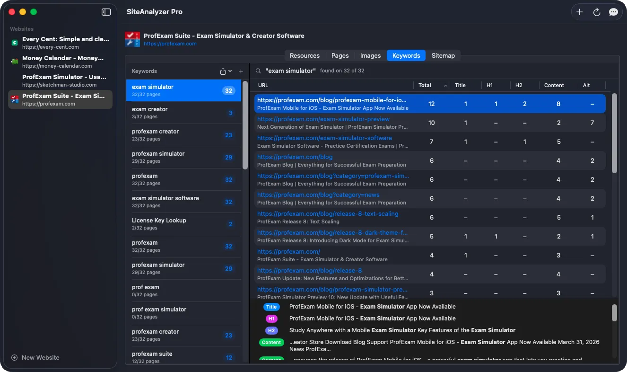
Task: Open the blog?category=profexam-sim link
Action: pos(333,176)
